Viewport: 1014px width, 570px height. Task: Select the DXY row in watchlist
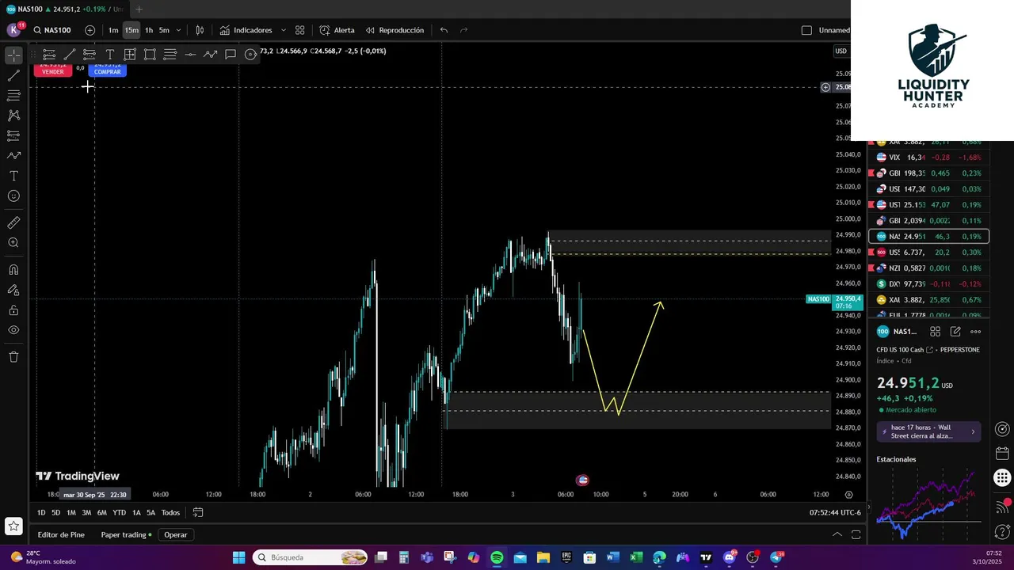tap(928, 284)
